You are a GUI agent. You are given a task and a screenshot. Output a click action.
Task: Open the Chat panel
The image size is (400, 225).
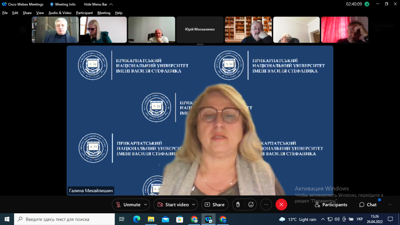(368, 205)
